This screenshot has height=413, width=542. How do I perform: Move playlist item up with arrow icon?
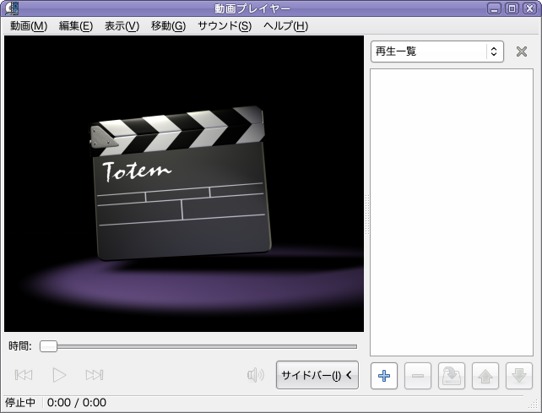pos(485,376)
